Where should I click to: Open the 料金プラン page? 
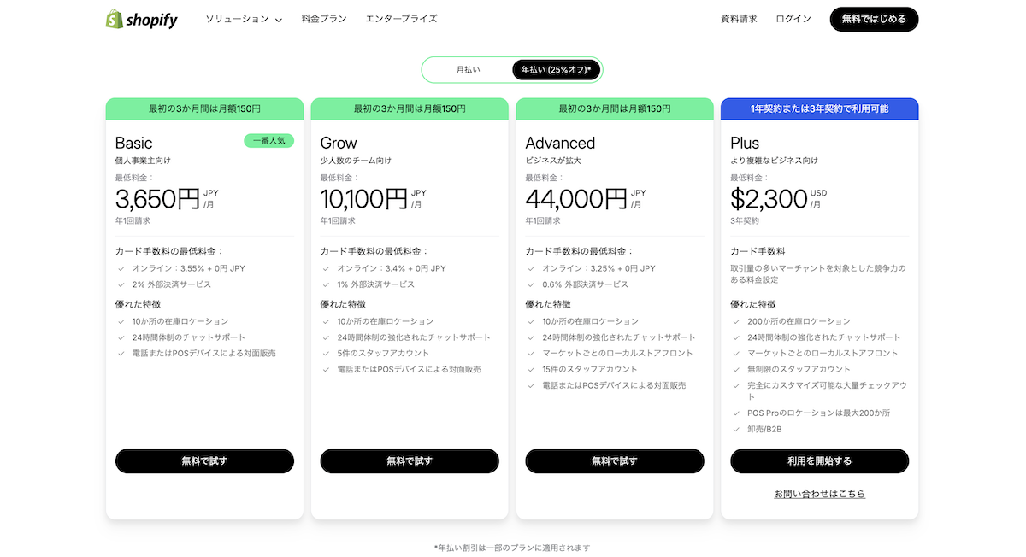[x=324, y=19]
